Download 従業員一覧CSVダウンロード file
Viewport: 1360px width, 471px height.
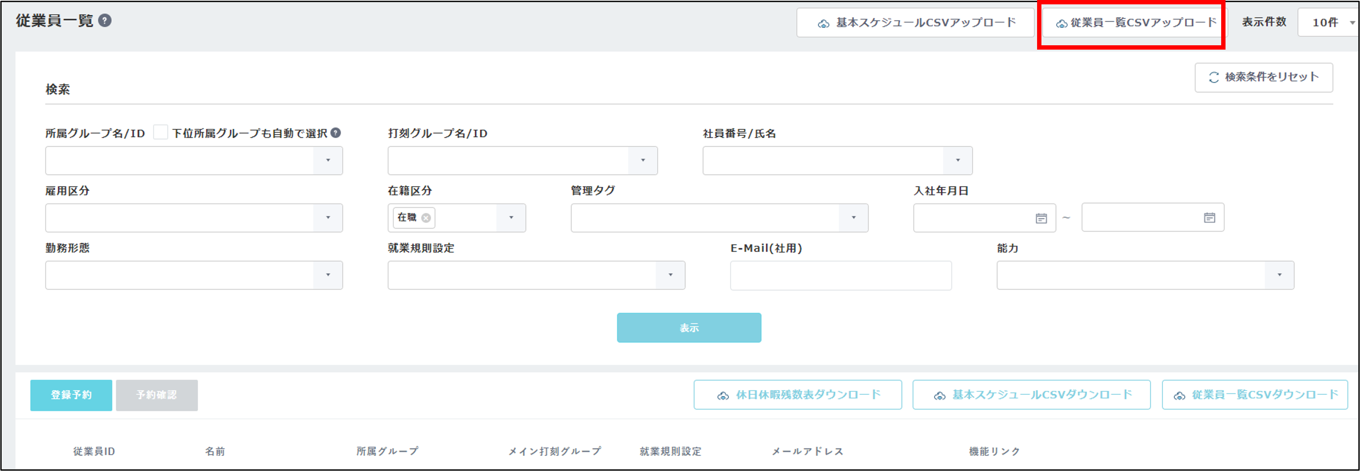(1254, 395)
